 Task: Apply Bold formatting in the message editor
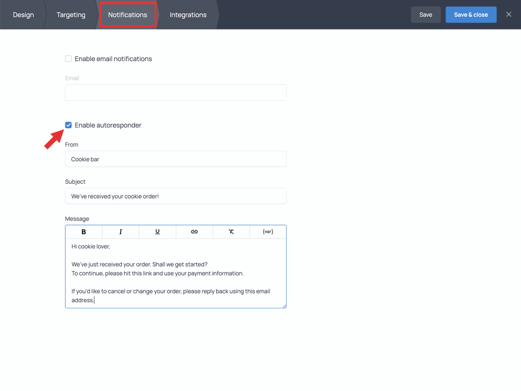click(84, 231)
